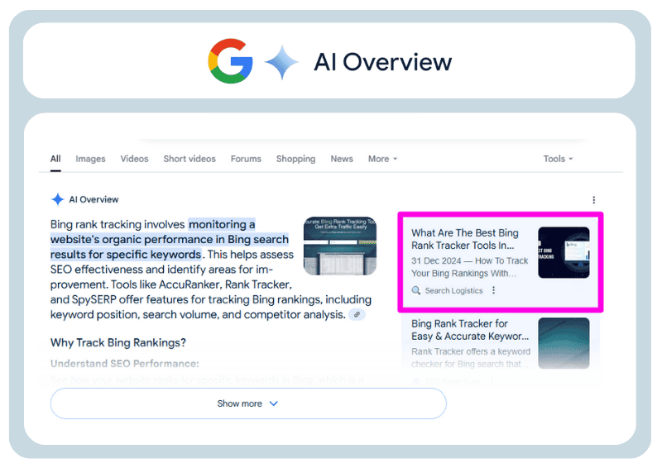Open the Tools dropdown
This screenshot has height=468, width=662.
[x=558, y=159]
